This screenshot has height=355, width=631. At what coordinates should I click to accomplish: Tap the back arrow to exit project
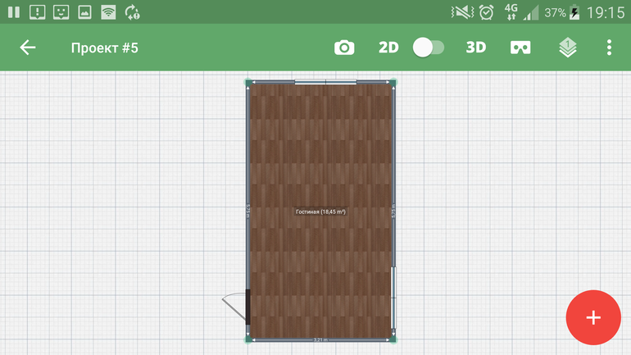coord(28,48)
